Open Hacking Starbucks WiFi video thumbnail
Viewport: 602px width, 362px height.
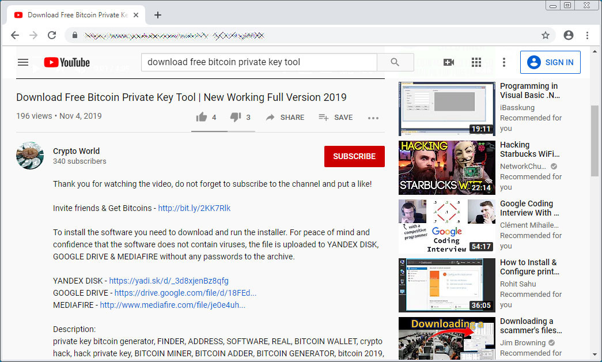click(447, 168)
